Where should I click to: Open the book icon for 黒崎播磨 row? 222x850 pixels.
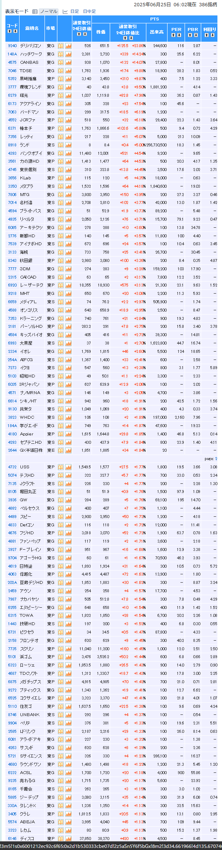(x=61, y=79)
